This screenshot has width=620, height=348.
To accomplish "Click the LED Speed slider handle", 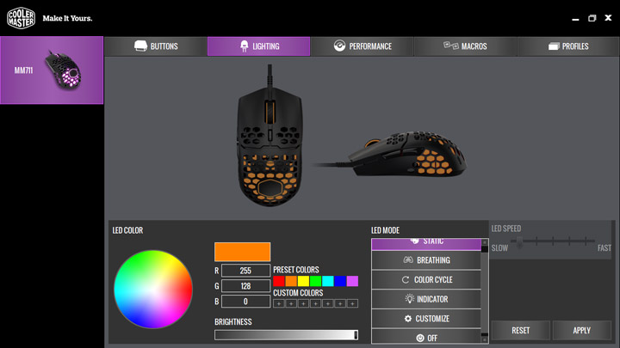I will pos(519,241).
